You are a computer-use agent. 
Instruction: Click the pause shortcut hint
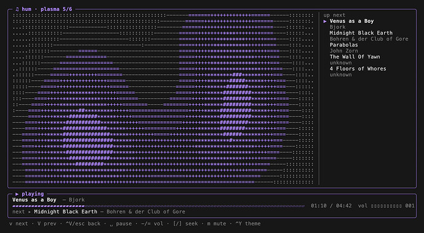tap(121, 224)
